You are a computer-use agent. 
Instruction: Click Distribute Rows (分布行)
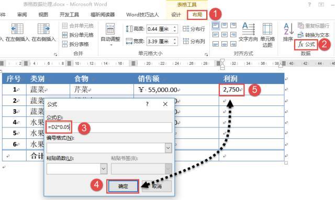[x=194, y=29]
